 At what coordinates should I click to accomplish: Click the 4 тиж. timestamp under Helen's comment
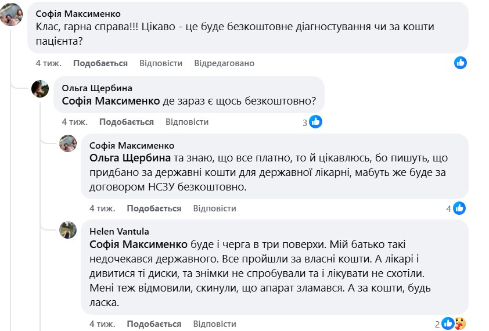pyautogui.click(x=102, y=323)
